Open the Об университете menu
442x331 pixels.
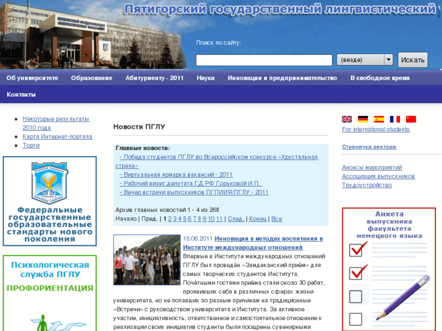pyautogui.click(x=32, y=78)
